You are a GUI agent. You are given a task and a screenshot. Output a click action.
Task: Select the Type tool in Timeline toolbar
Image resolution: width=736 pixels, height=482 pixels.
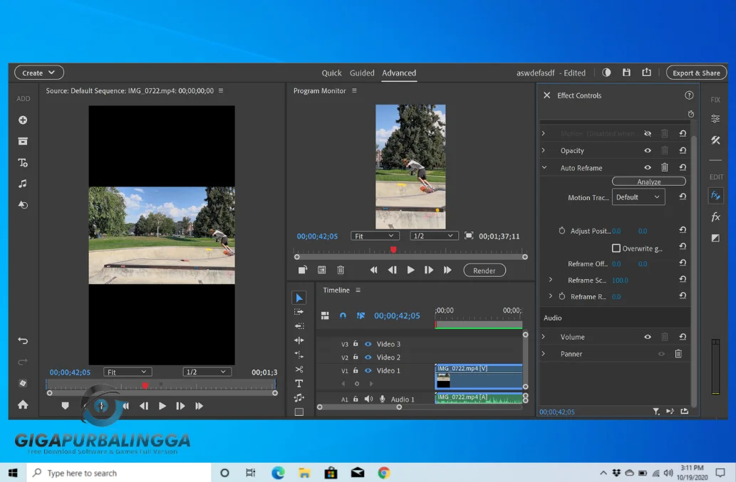pyautogui.click(x=299, y=384)
